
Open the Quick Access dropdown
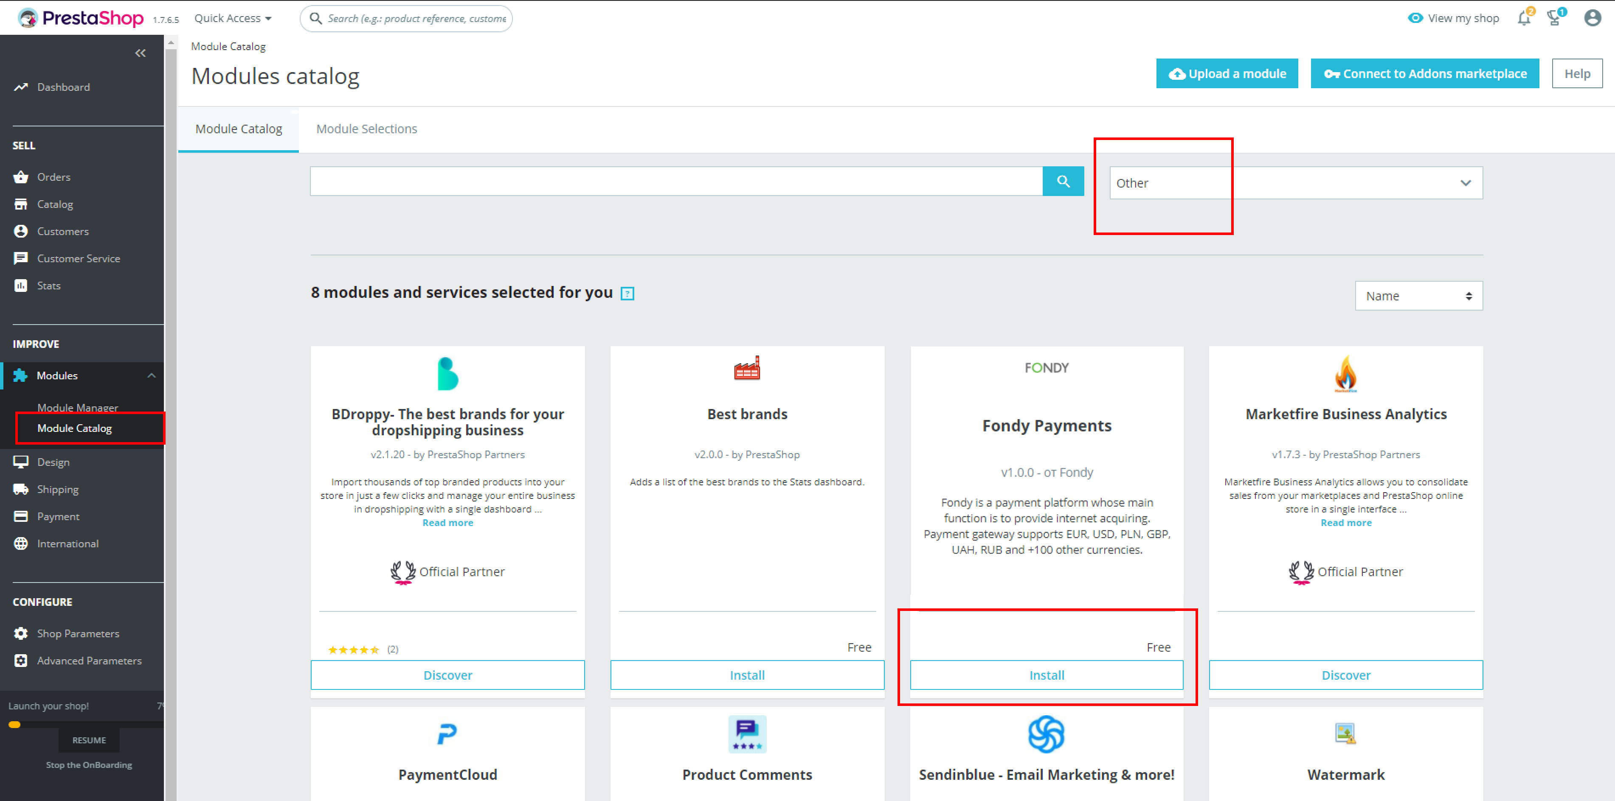click(x=233, y=18)
